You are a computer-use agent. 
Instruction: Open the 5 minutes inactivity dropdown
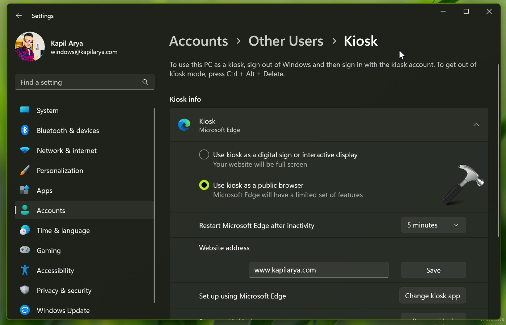433,225
